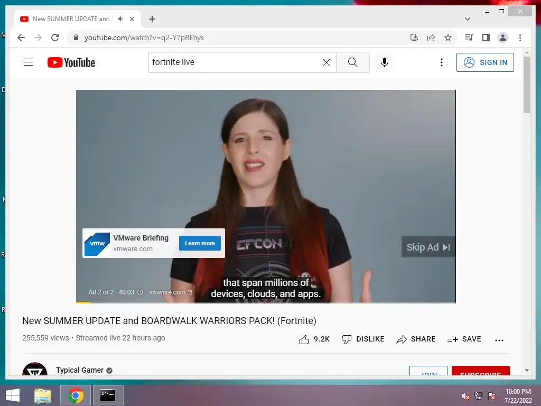This screenshot has height=406, width=541.
Task: Click the page vertical scrollbar thumb
Action: [527, 85]
